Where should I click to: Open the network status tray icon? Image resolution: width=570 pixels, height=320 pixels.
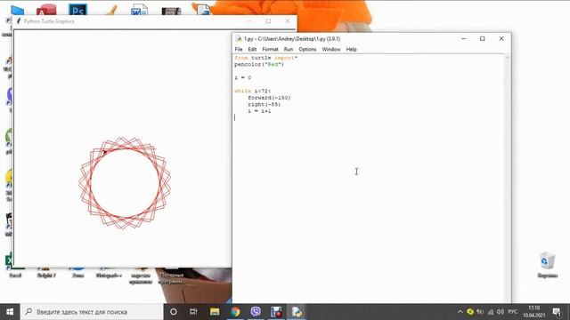[x=491, y=312]
